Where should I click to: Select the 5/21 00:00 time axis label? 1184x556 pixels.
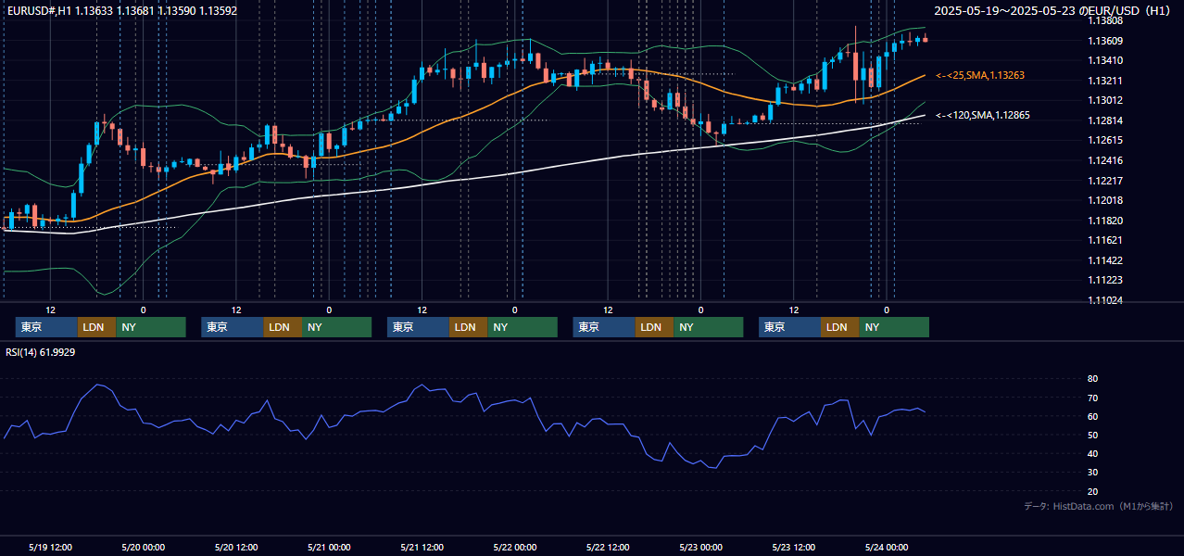329,547
